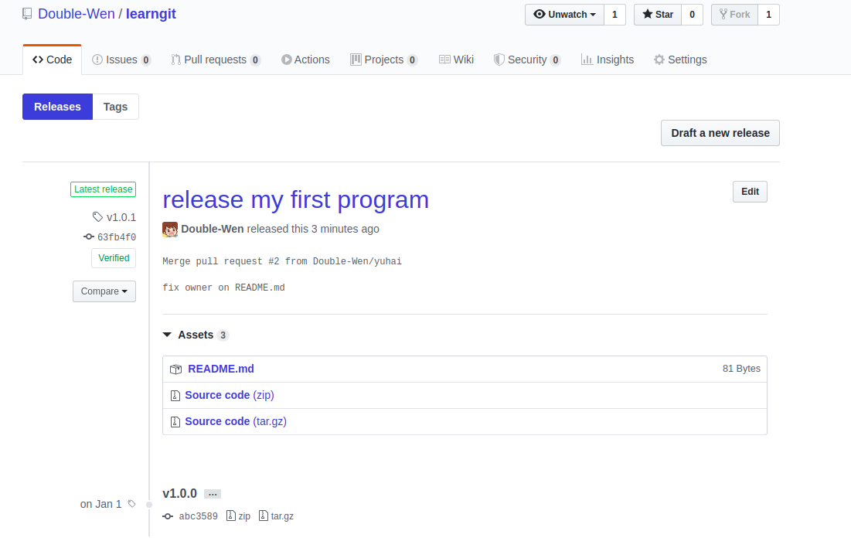Click the file icon beside Source code (zip)
851x548 pixels.
click(176, 395)
